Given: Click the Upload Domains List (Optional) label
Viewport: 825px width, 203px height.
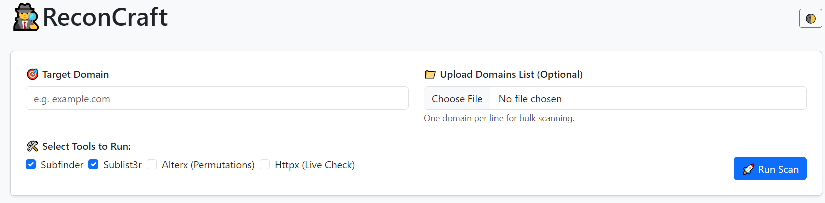Looking at the screenshot, I should point(511,74).
